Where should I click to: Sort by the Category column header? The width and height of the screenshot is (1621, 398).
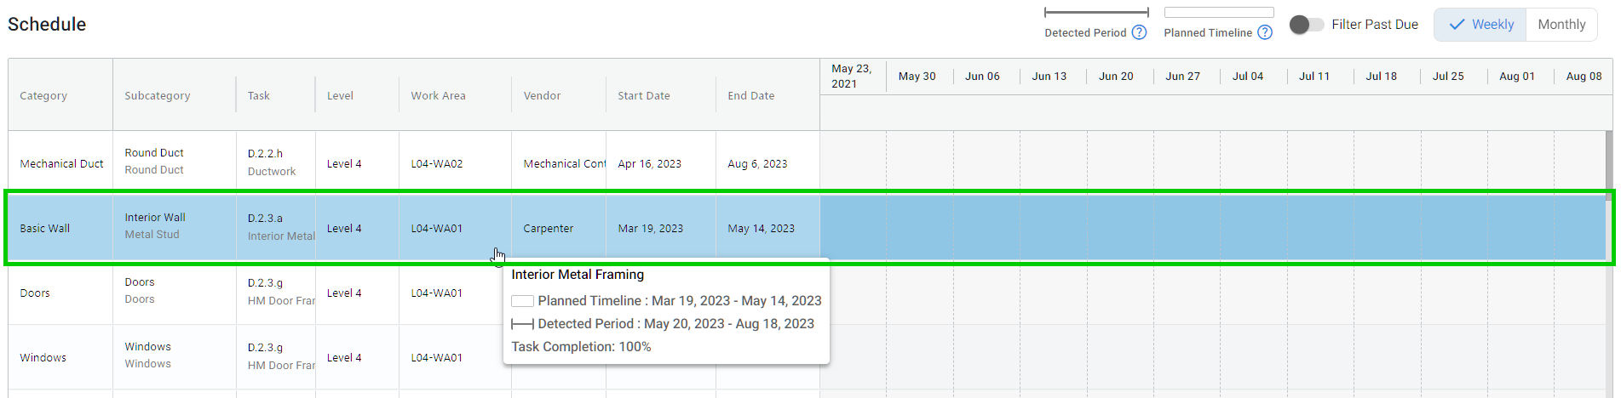[x=43, y=95]
